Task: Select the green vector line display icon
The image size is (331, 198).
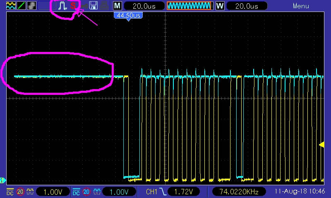Action: 21,6
